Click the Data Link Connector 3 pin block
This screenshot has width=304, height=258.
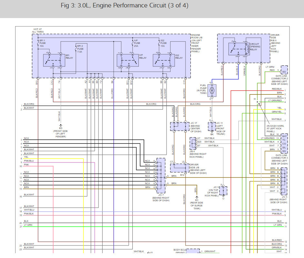[284, 143]
